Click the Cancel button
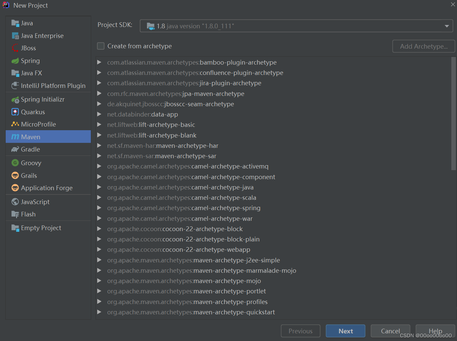The image size is (457, 341). click(x=390, y=331)
